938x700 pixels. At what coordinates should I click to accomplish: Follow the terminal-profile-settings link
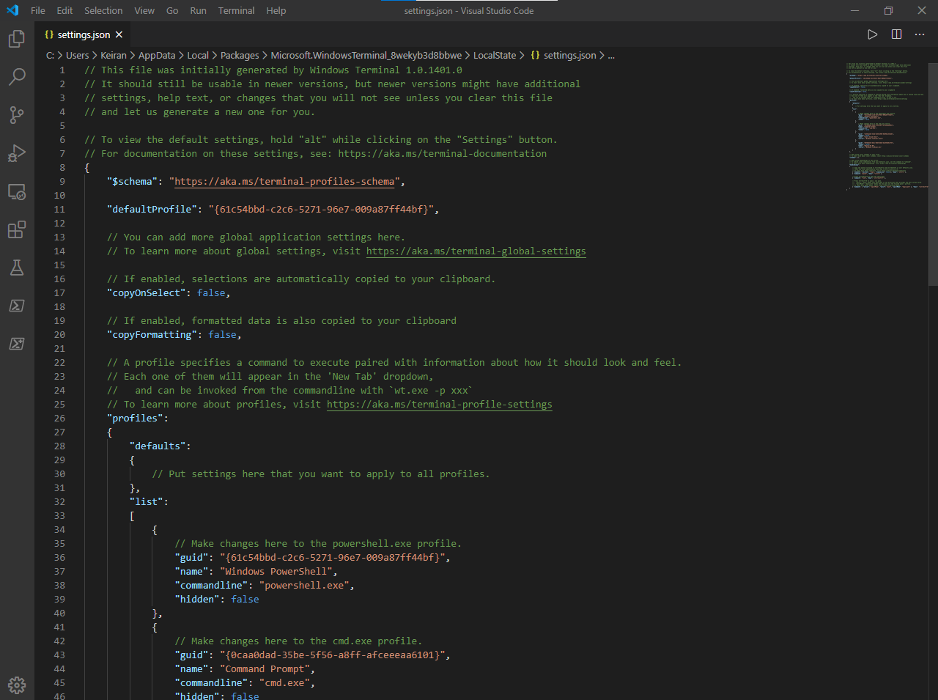[440, 405]
